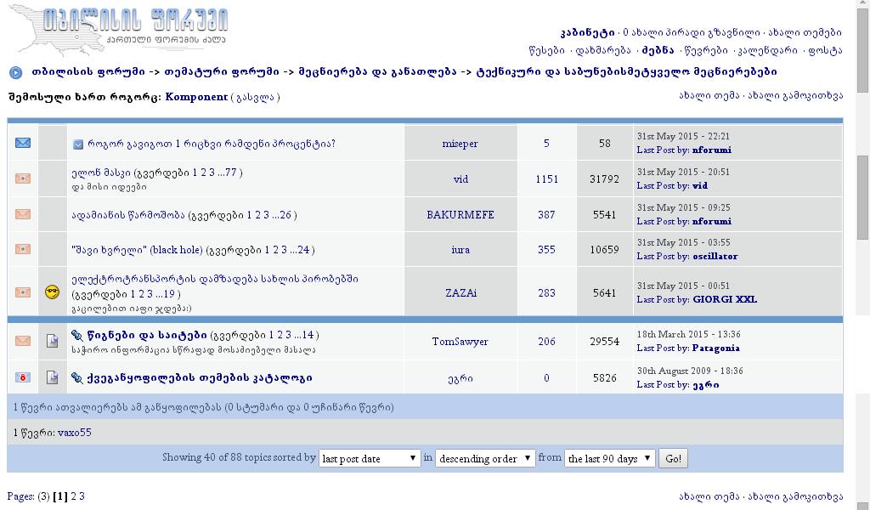870x510 pixels.
Task: Click the envelope icon in the BAKURMEFE topic row
Action: (23, 214)
